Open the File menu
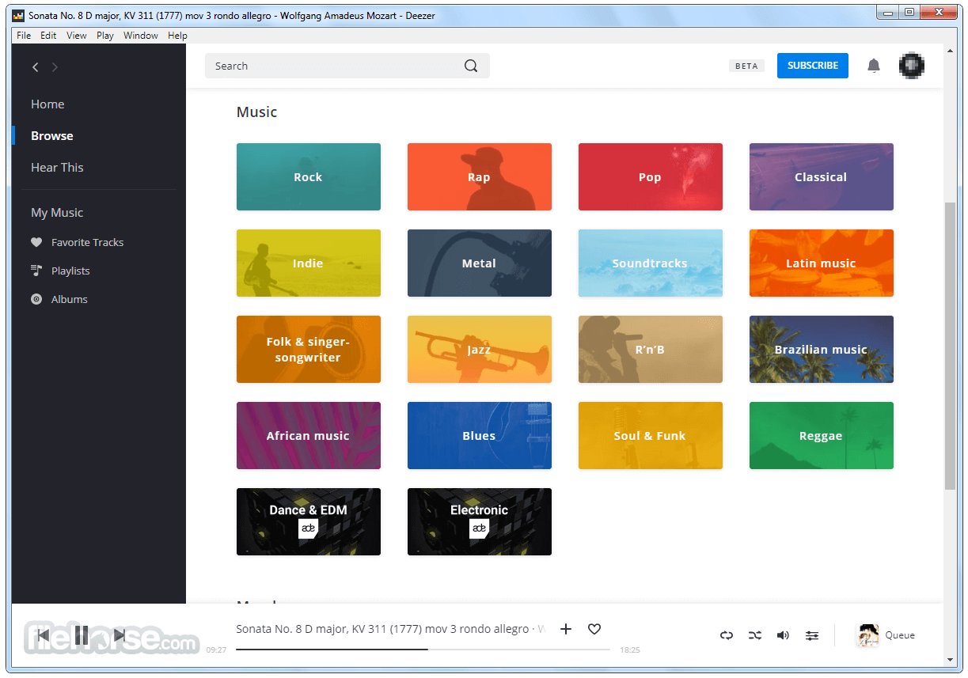 point(24,36)
